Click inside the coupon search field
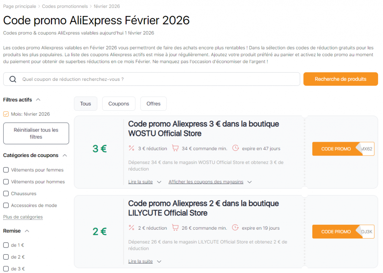 [150, 79]
